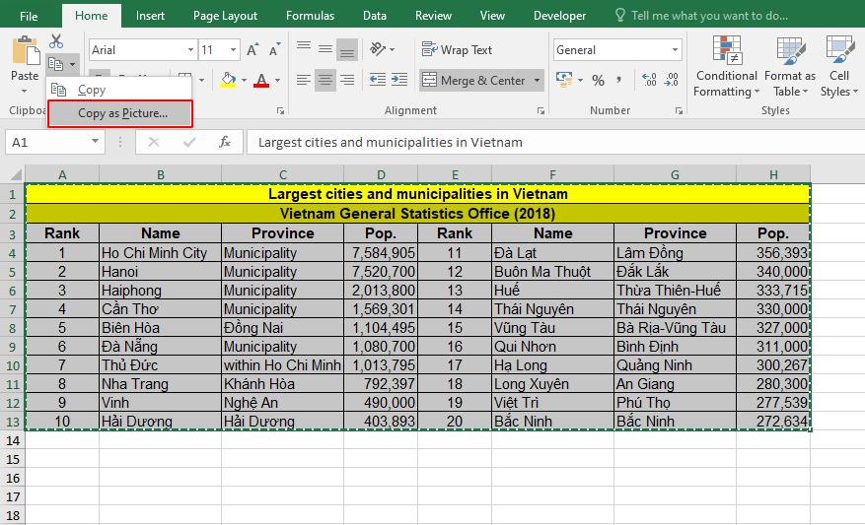Viewport: 865px width, 525px height.
Task: Decrease indent icon
Action: (378, 81)
